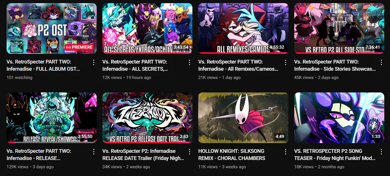Open options menu for RELEASE DATE Trailer video
The height and width of the screenshot is (176, 390).
pyautogui.click(x=189, y=152)
